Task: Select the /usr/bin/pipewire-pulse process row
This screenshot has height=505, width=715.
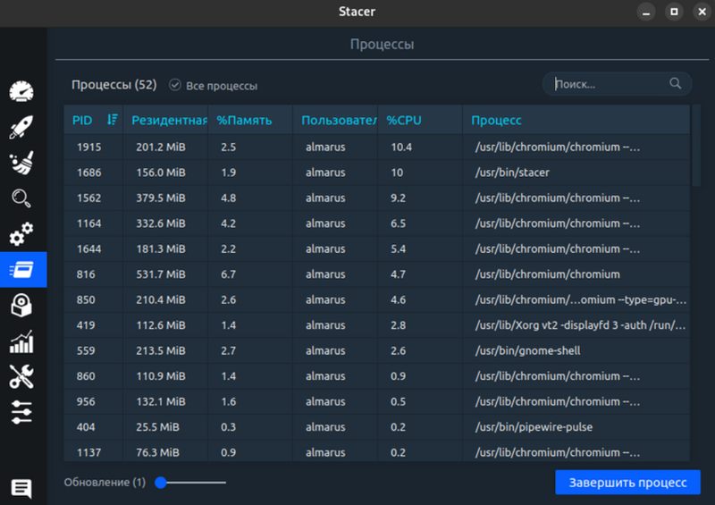Action: click(x=376, y=427)
